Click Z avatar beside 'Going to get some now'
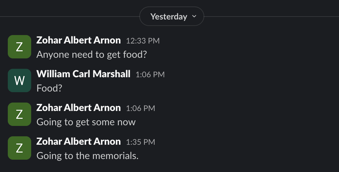Viewport: 339px width, 172px height. (19, 114)
